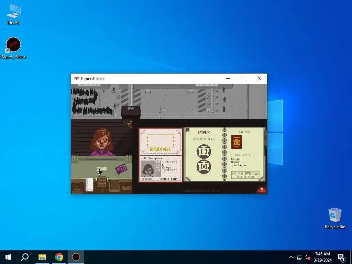352x264 pixels.
Task: Click the Impor passport cover emblem
Action: pyautogui.click(x=236, y=142)
